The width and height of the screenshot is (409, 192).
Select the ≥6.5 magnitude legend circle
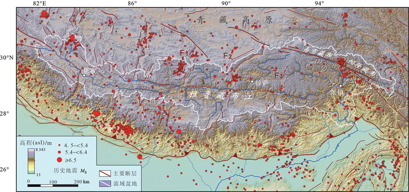click(60, 160)
